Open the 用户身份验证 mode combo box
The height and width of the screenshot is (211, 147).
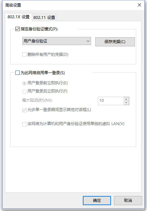(57, 41)
